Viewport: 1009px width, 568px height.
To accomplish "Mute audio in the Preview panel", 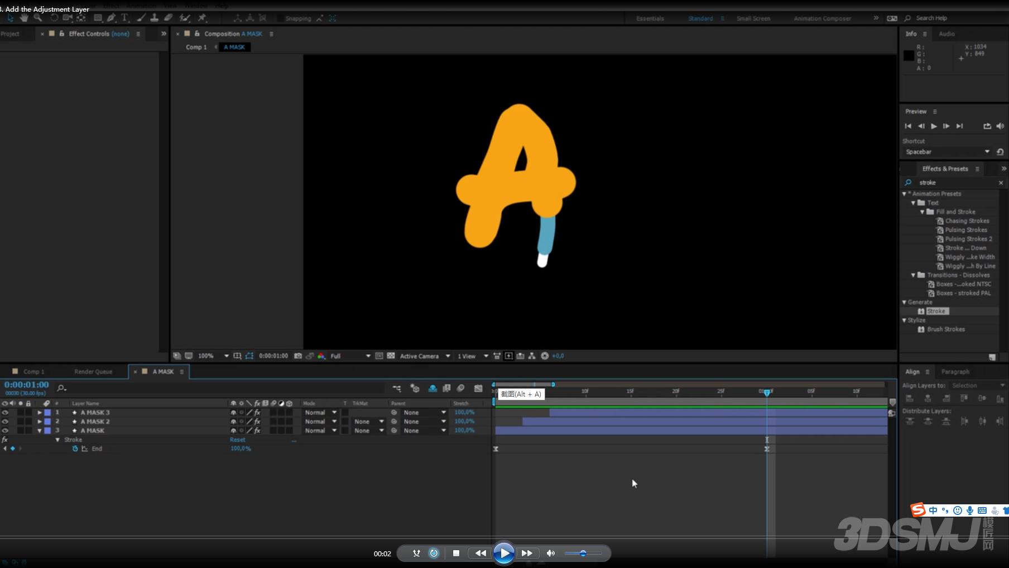I will click(1000, 126).
